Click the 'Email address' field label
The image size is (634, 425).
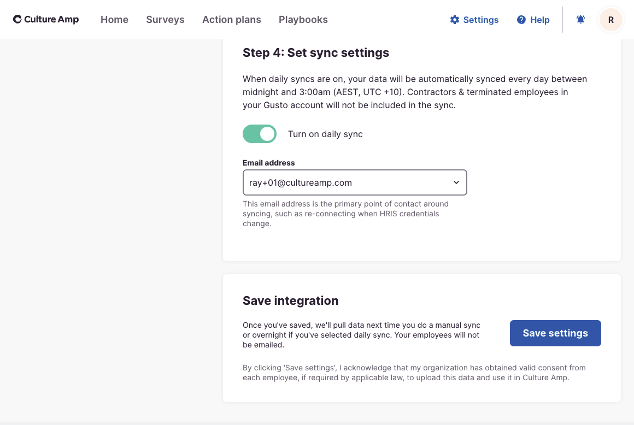(268, 163)
